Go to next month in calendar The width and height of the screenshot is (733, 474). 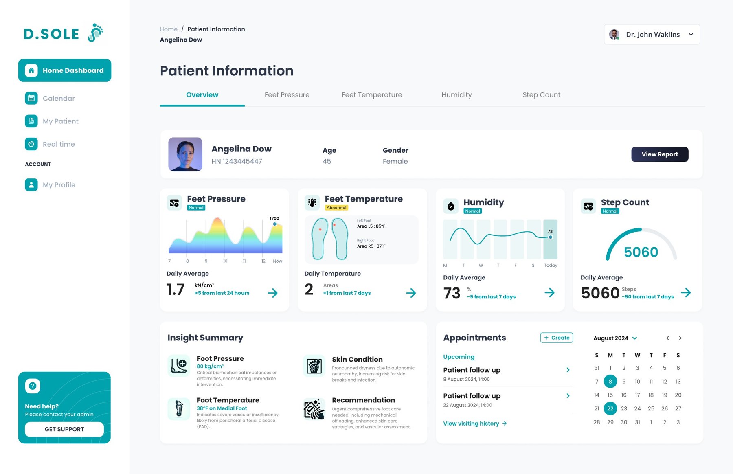click(x=680, y=338)
